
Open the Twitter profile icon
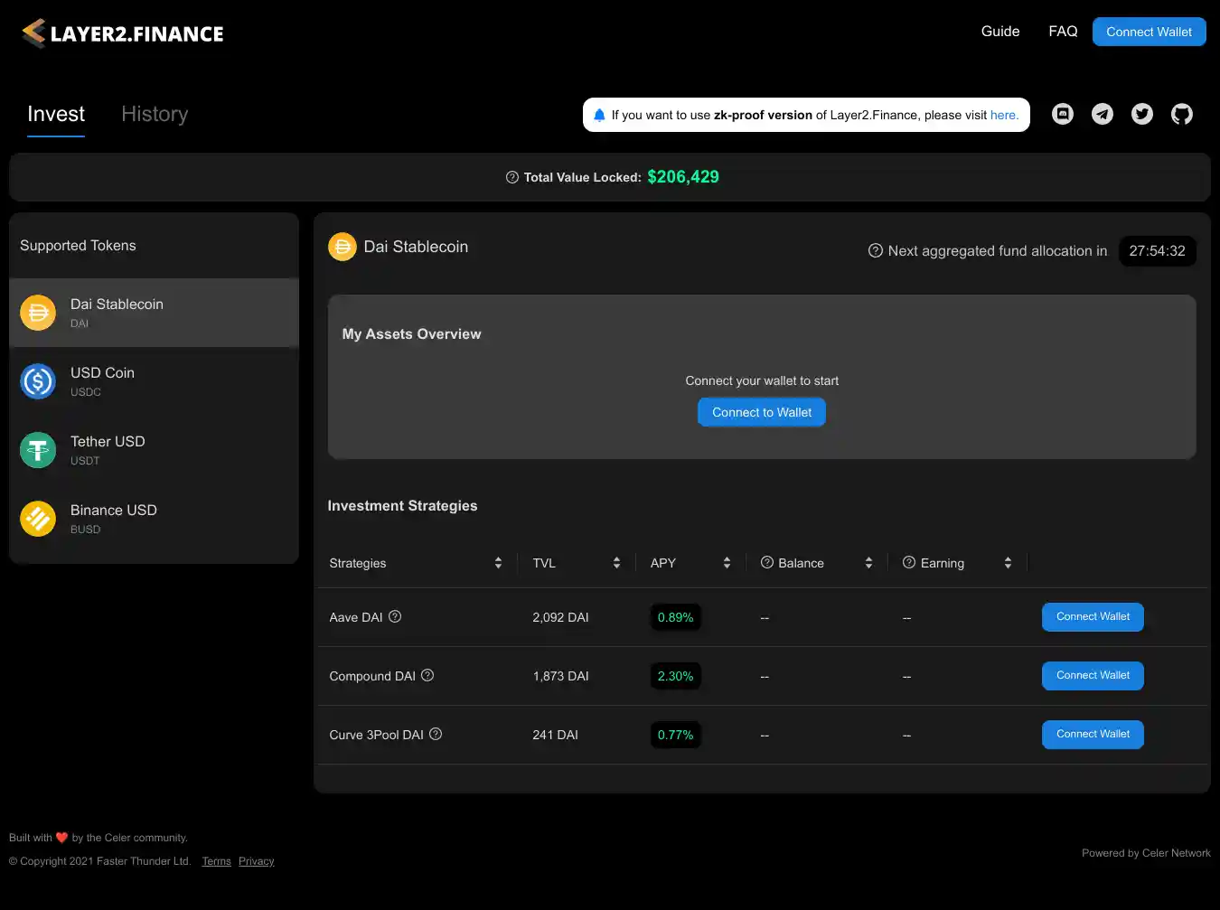(1142, 114)
